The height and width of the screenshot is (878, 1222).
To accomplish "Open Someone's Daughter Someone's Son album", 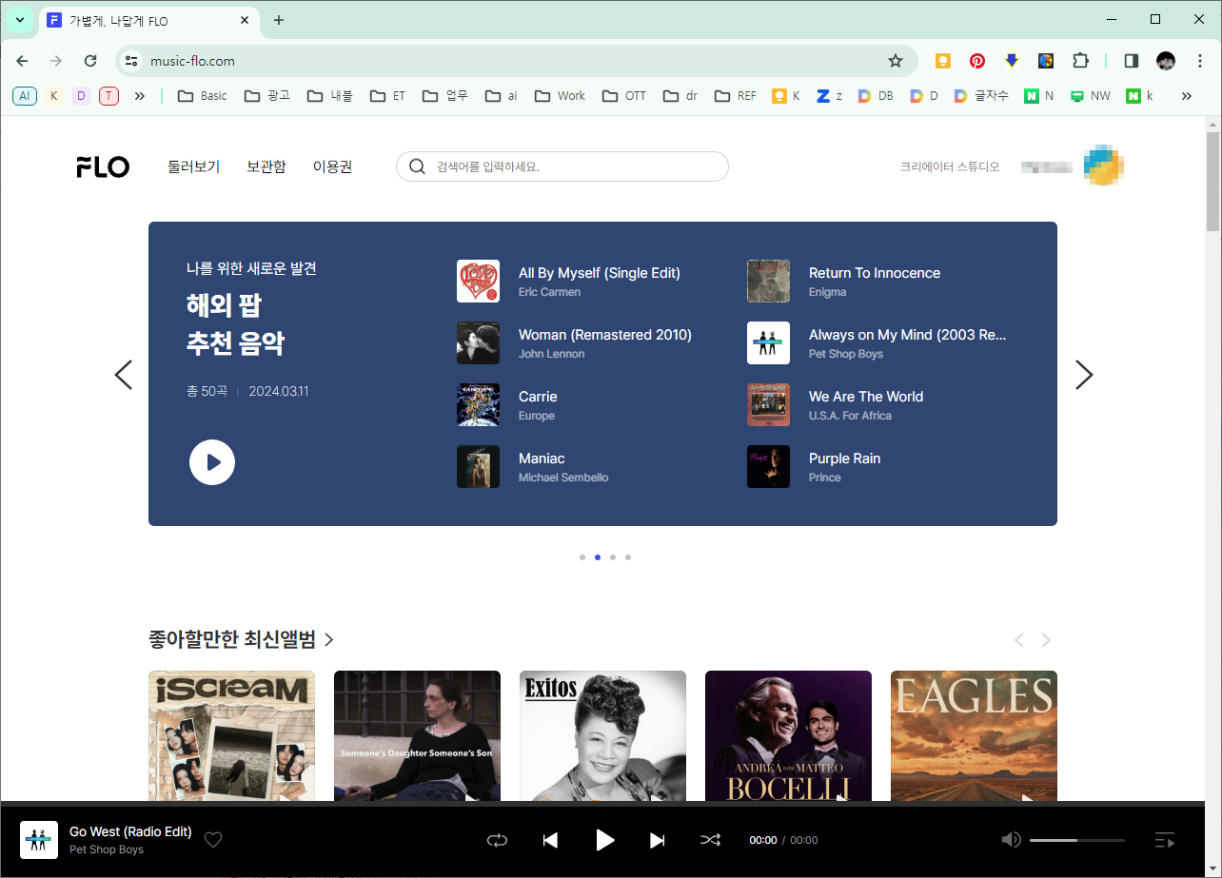I will point(417,736).
